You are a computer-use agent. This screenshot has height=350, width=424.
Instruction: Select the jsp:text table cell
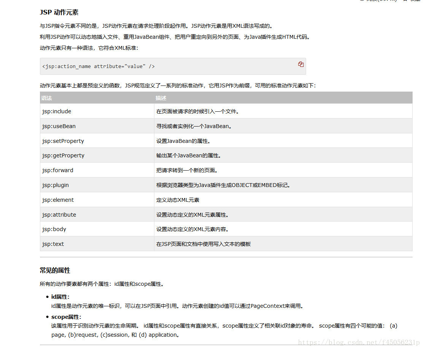click(x=97, y=244)
